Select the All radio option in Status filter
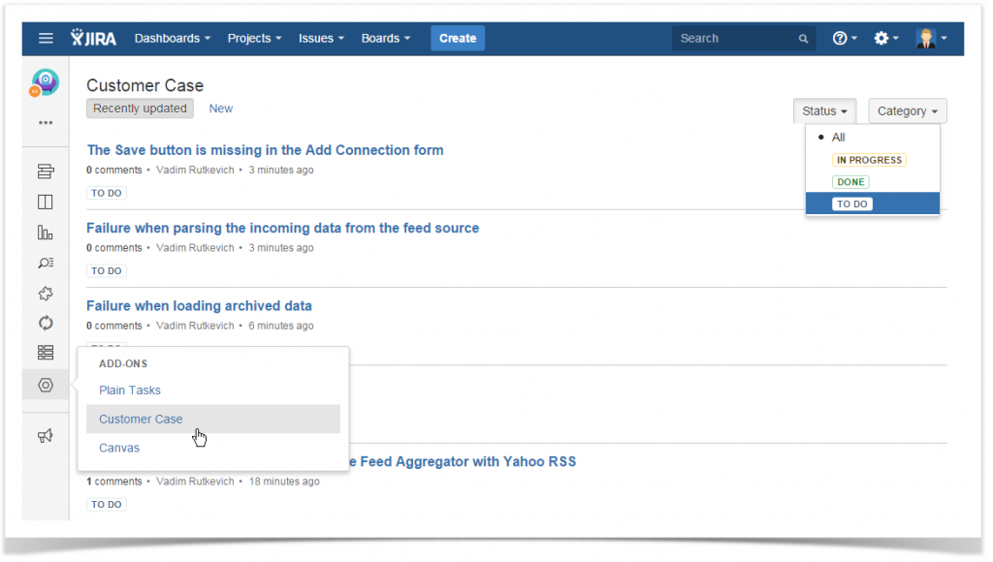 coord(838,137)
